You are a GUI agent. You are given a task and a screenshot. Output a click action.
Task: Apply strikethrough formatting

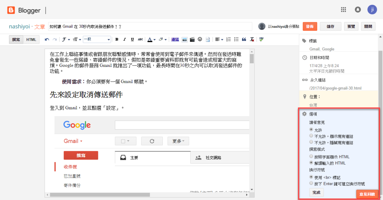(x=140, y=39)
